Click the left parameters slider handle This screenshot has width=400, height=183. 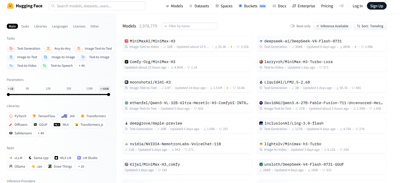[8, 95]
